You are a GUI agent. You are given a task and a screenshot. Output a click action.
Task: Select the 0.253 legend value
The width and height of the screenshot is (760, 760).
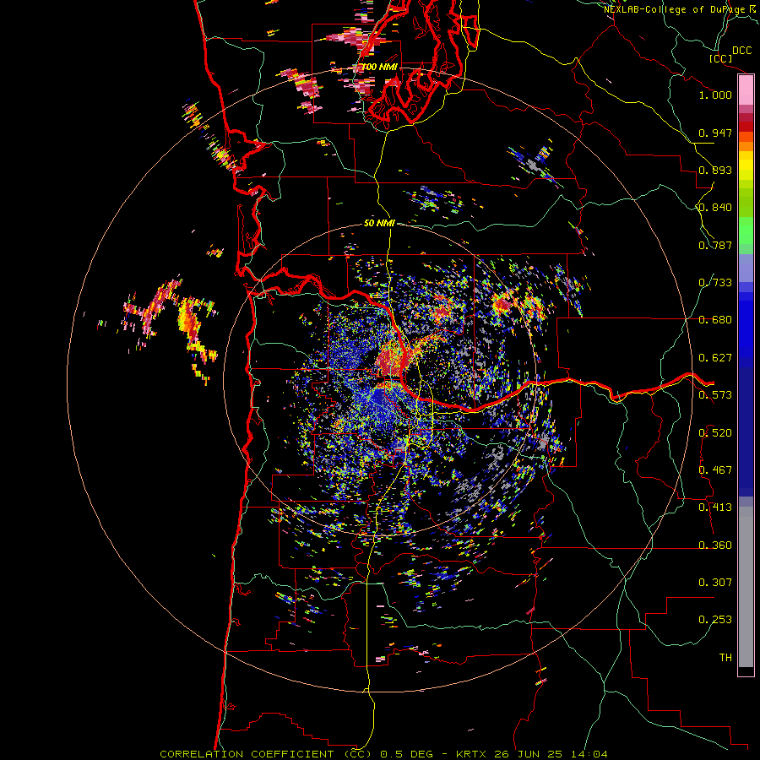click(715, 620)
